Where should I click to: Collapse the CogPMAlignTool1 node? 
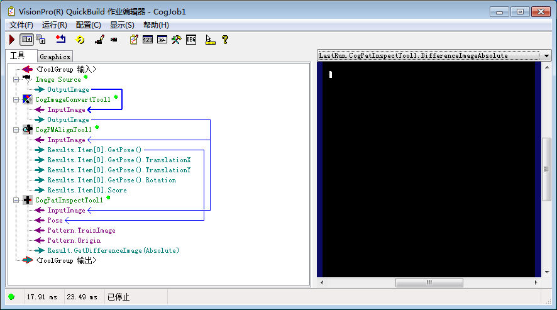(x=16, y=130)
